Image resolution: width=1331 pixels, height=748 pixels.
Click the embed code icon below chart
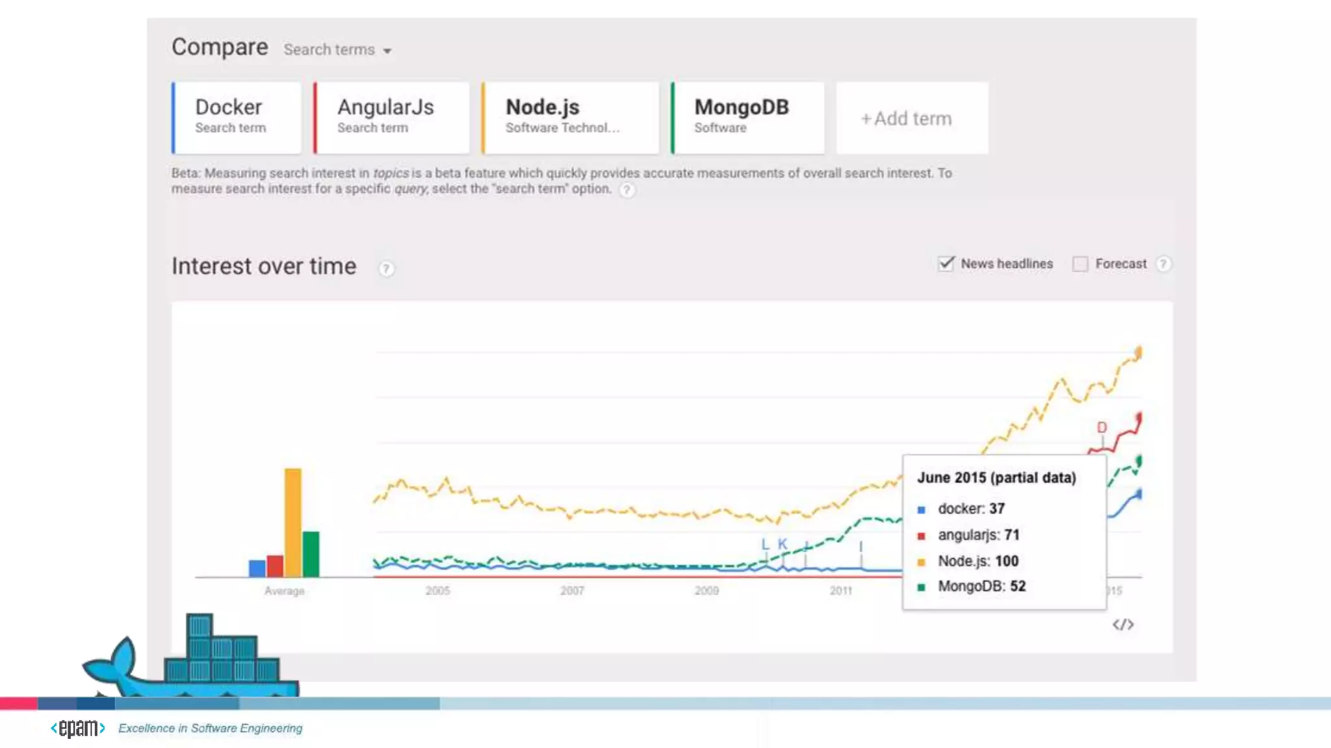pos(1122,625)
